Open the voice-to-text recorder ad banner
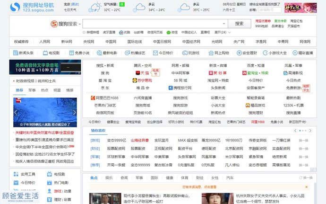Screen dimensions: 326x204 pos(45,67)
